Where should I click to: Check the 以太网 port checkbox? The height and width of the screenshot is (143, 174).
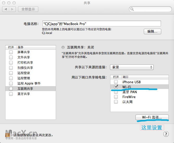coord(116,102)
